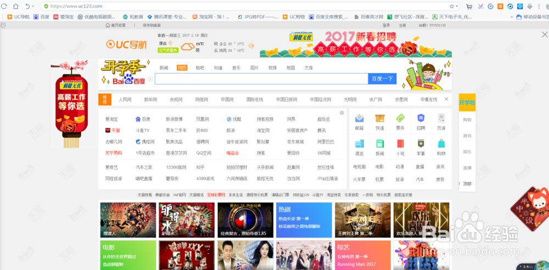
Task: Click 注册 to register
Action: coord(402,25)
